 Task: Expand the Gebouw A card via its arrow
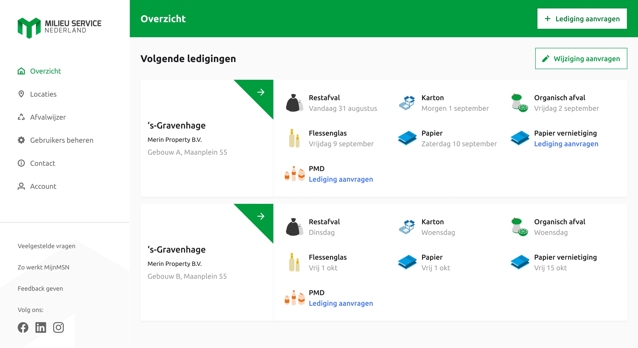[261, 92]
